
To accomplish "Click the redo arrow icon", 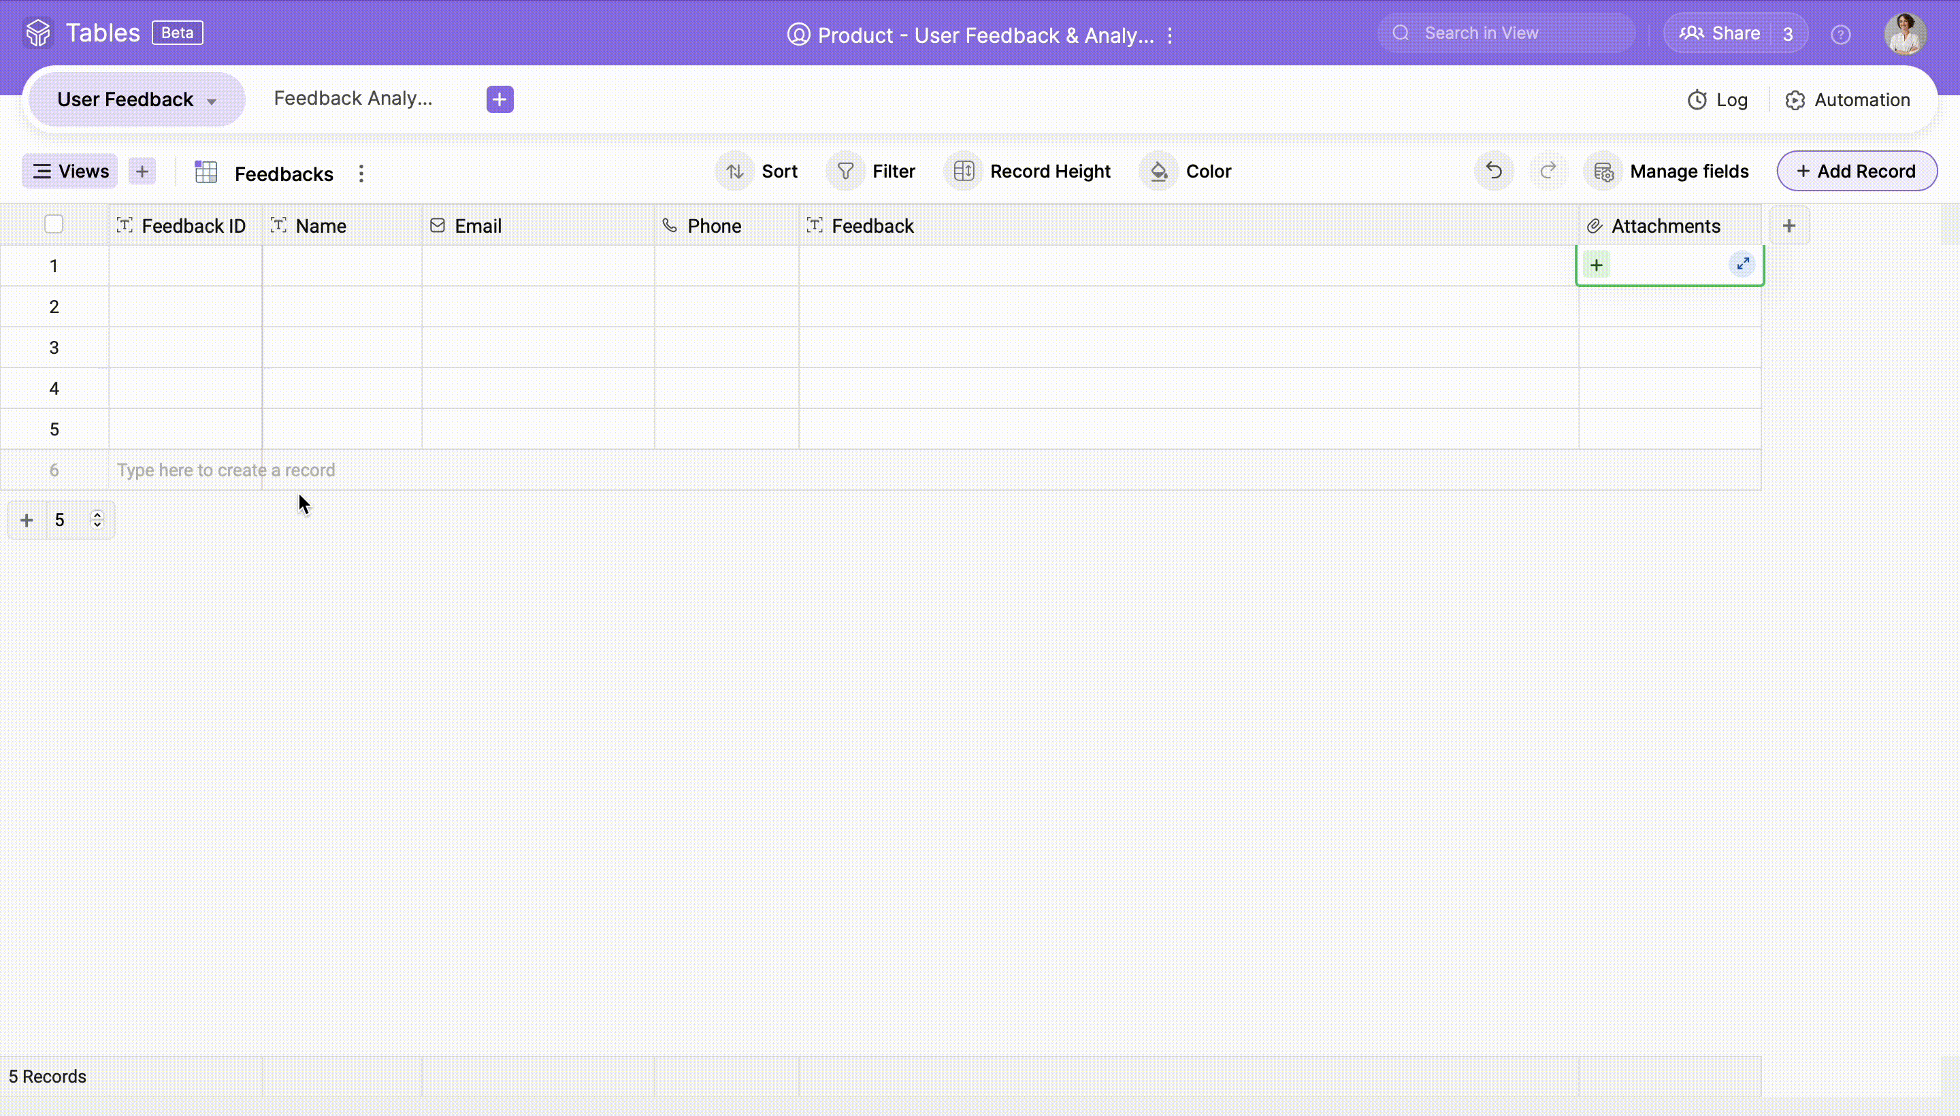I will 1548,170.
